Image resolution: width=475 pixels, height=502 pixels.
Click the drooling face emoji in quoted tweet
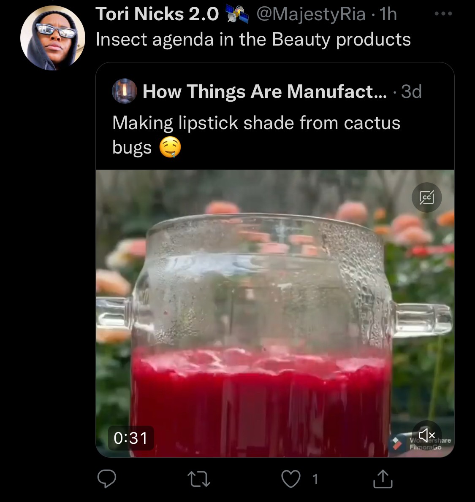(x=170, y=148)
